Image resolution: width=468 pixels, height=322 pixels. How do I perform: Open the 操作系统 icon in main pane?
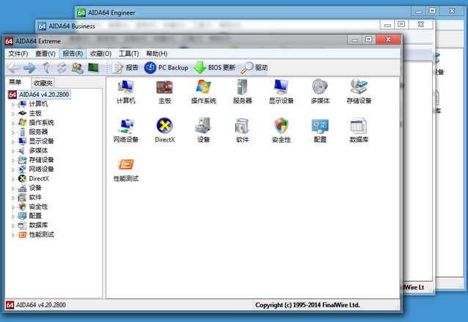203,92
